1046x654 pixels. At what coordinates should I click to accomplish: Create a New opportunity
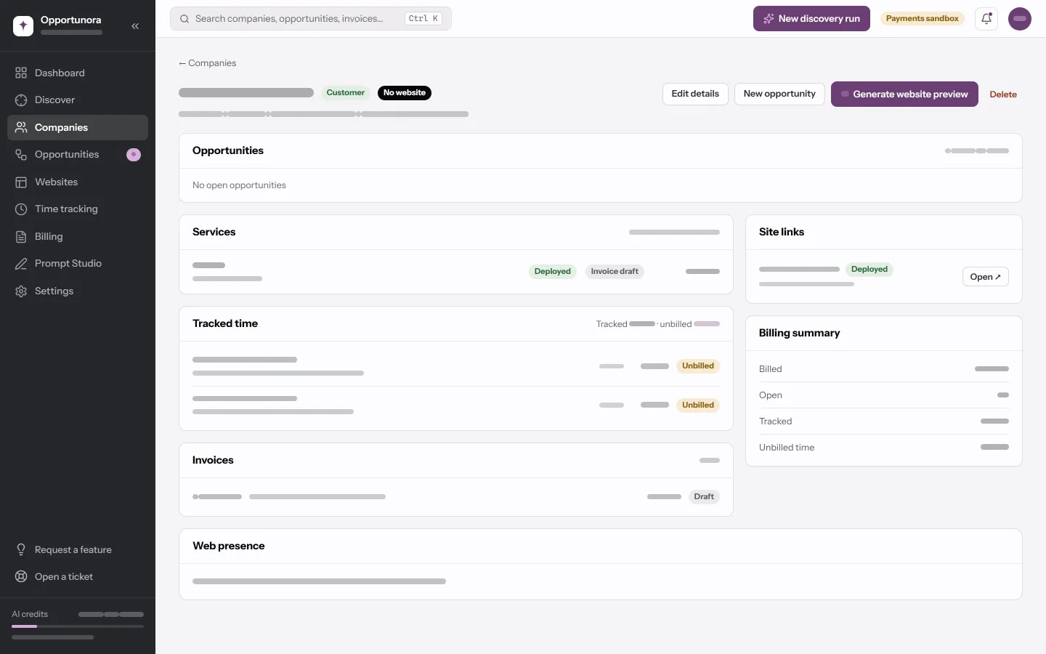pyautogui.click(x=779, y=94)
